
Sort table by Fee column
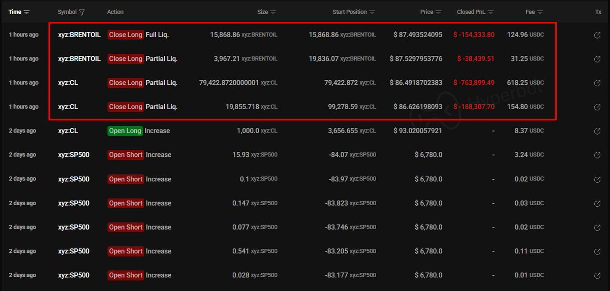coord(540,12)
